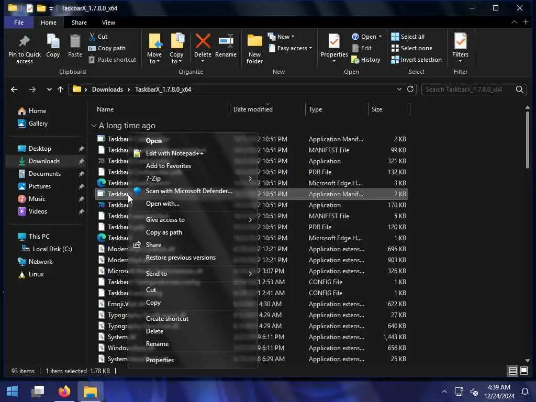Image resolution: width=536 pixels, height=402 pixels.
Task: Click Invert selection in ribbon
Action: [417, 60]
